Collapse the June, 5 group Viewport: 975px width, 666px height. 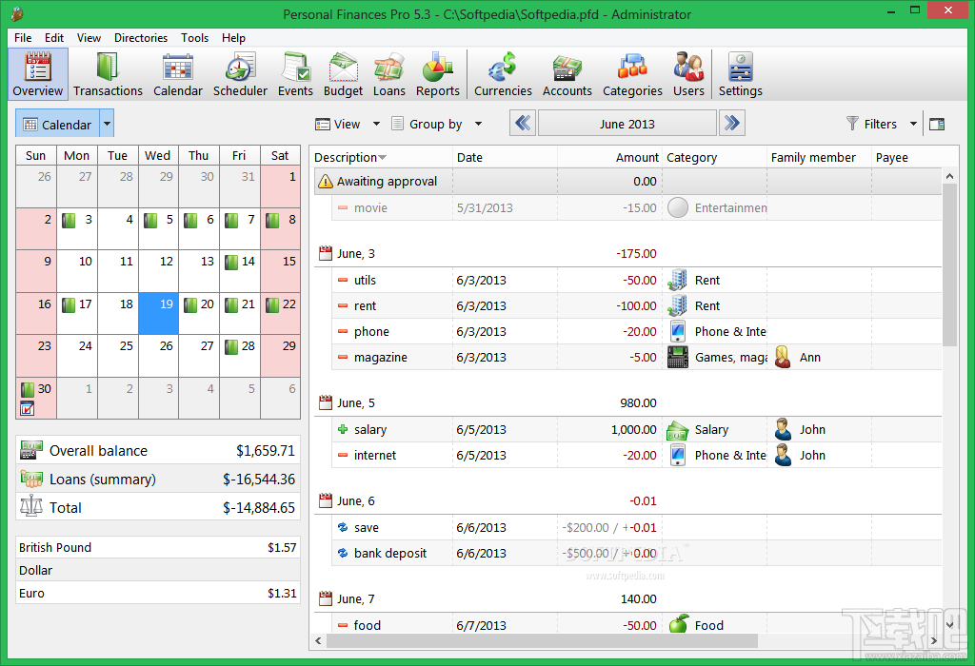(326, 403)
